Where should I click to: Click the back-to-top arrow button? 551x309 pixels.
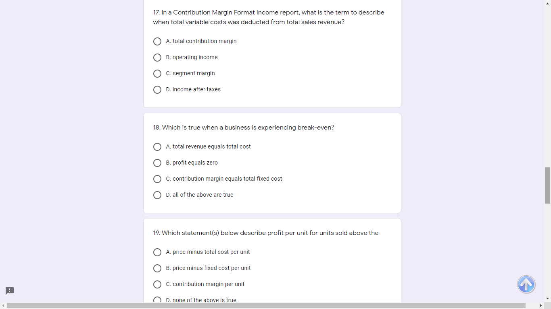pyautogui.click(x=526, y=284)
